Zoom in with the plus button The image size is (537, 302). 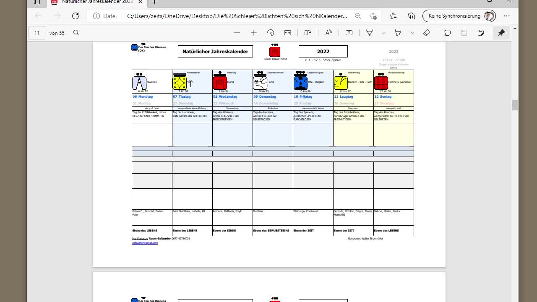[254, 33]
